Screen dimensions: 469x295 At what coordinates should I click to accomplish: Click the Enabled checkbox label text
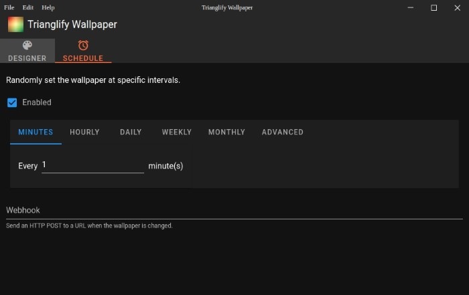pos(37,102)
